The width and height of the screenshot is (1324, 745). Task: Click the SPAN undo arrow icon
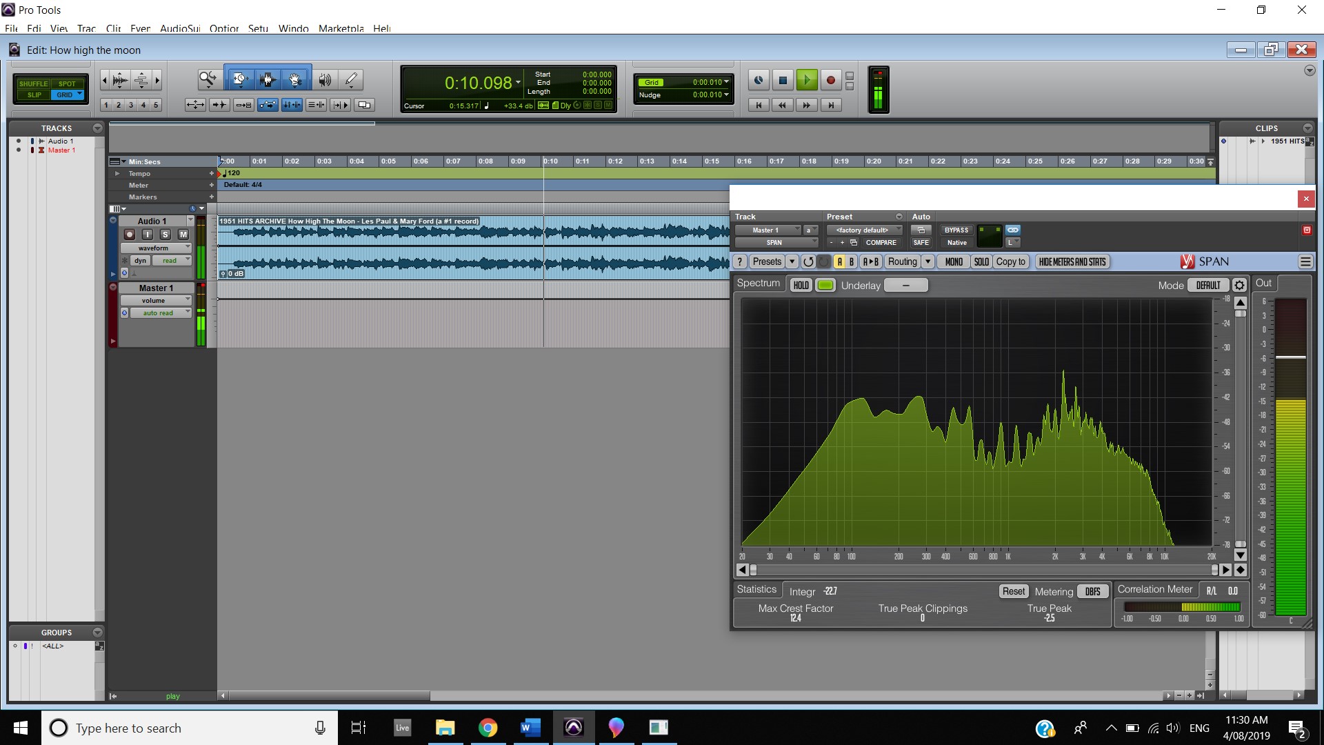tap(808, 261)
